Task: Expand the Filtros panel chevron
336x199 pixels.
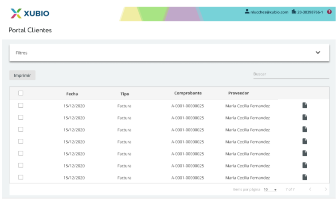Action: point(318,52)
